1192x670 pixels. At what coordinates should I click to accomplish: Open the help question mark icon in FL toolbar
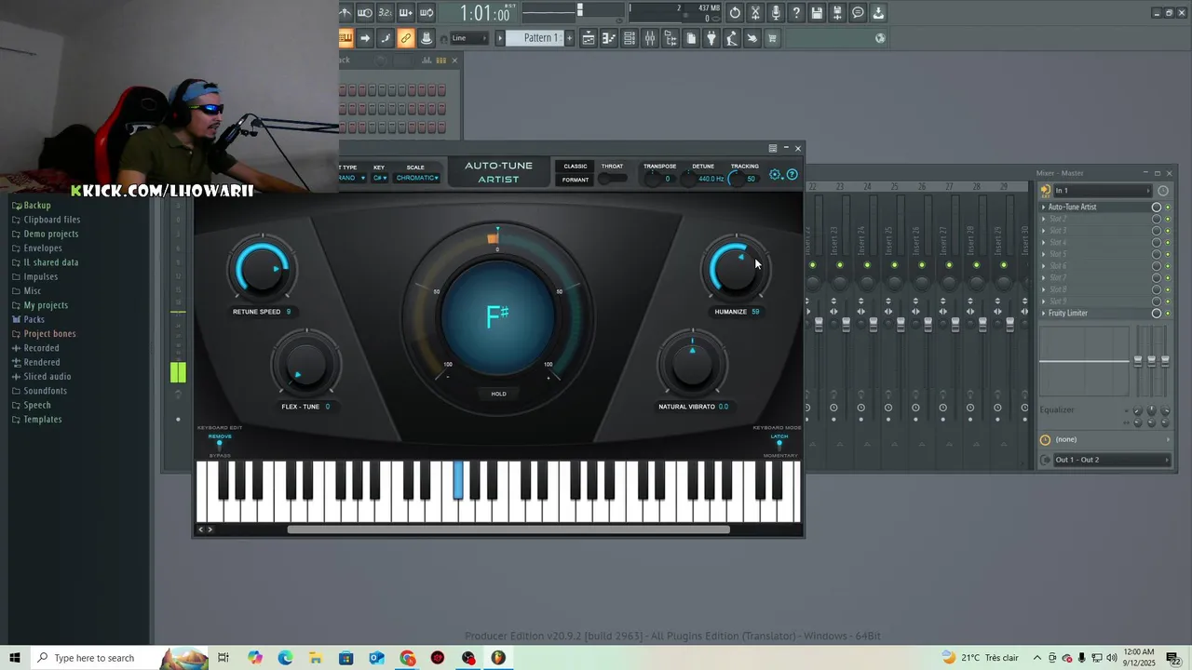pos(796,12)
